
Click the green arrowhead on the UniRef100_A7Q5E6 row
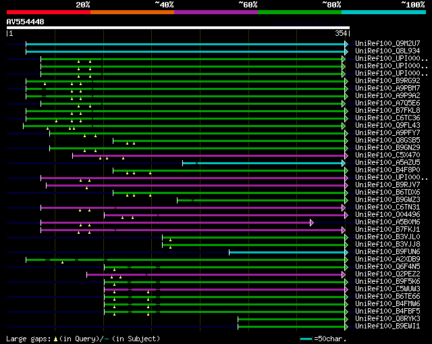pos(344,103)
